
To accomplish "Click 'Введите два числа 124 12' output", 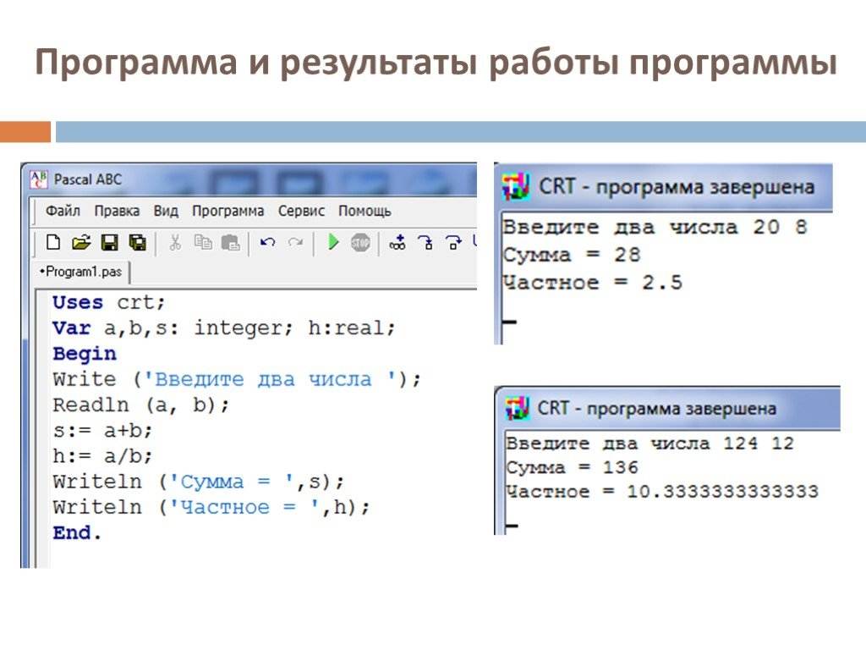I will (649, 443).
